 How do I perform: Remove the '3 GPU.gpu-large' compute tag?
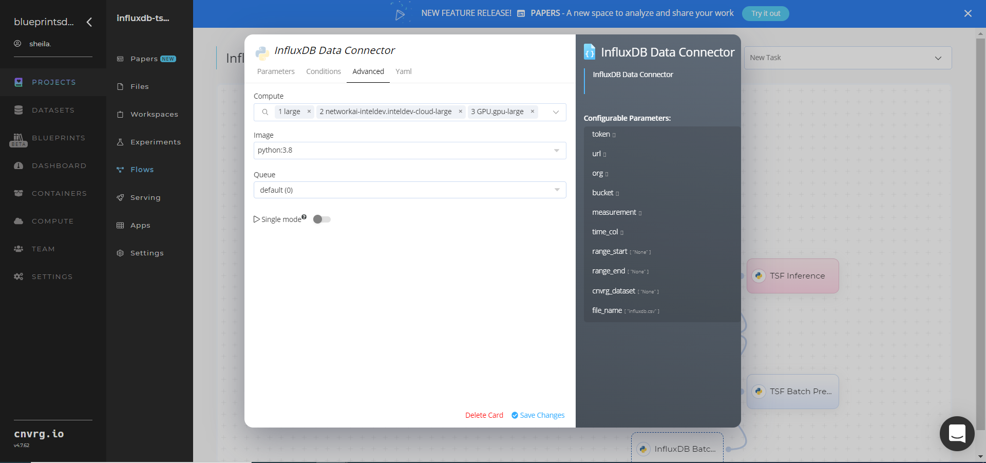(x=533, y=112)
